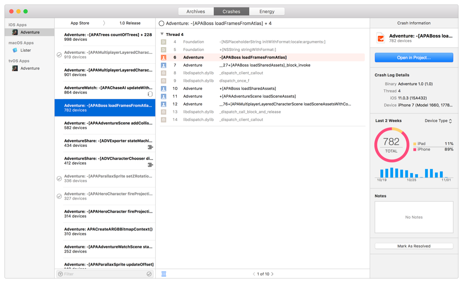Click the 782 total donut chart

[x=392, y=145]
